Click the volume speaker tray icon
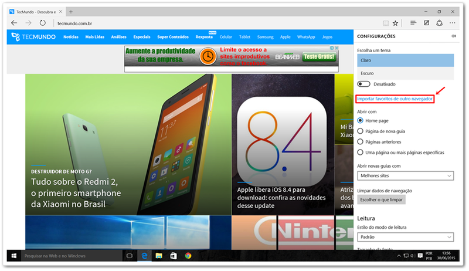This screenshot has width=469, height=271. [412, 256]
